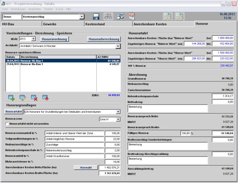Click the binoculars search icon

[x=108, y=17]
